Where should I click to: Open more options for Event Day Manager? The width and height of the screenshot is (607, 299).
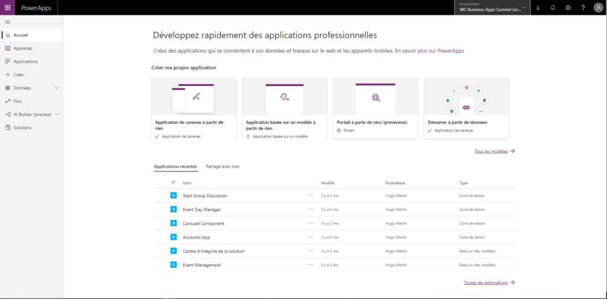click(x=311, y=209)
